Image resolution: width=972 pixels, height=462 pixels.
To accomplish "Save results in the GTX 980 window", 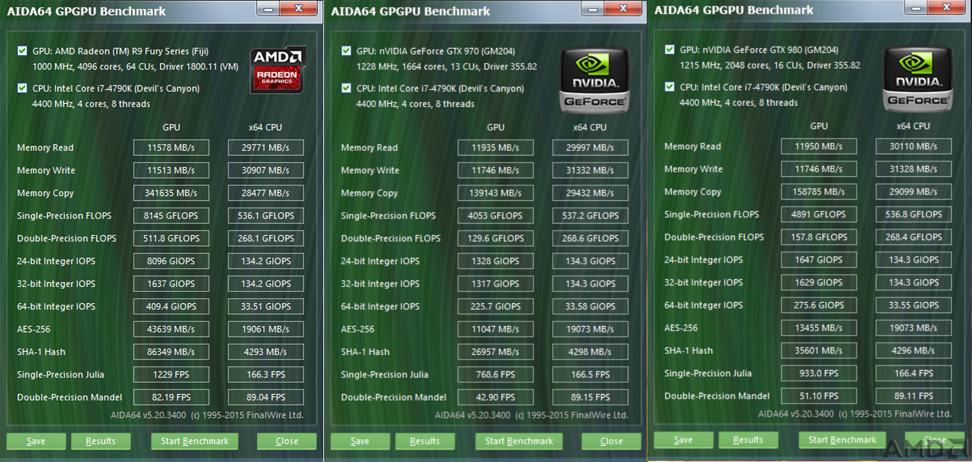I will (683, 440).
